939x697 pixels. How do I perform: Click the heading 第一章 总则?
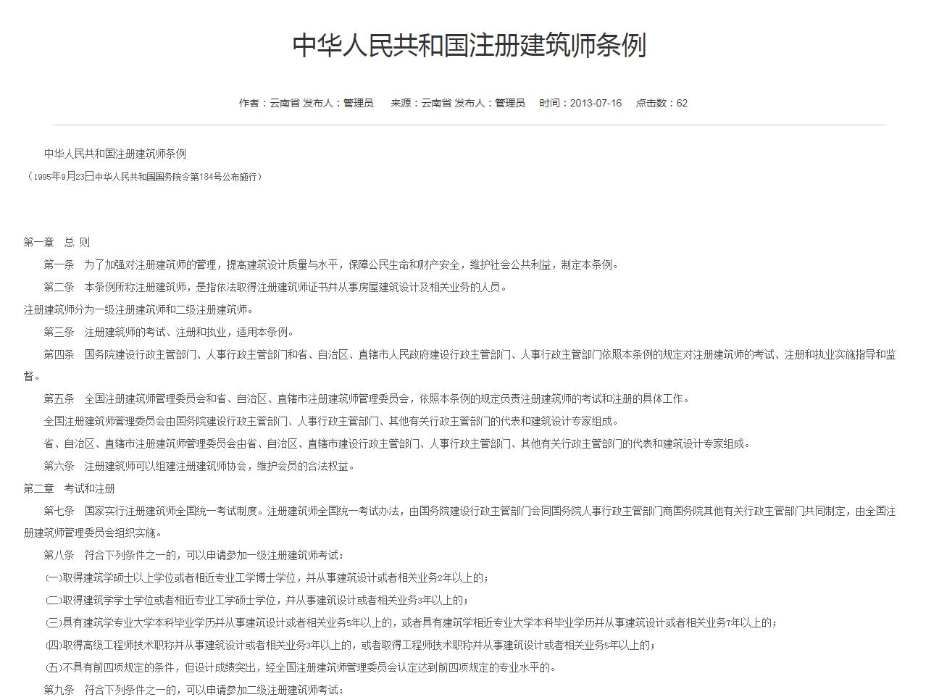(57, 242)
